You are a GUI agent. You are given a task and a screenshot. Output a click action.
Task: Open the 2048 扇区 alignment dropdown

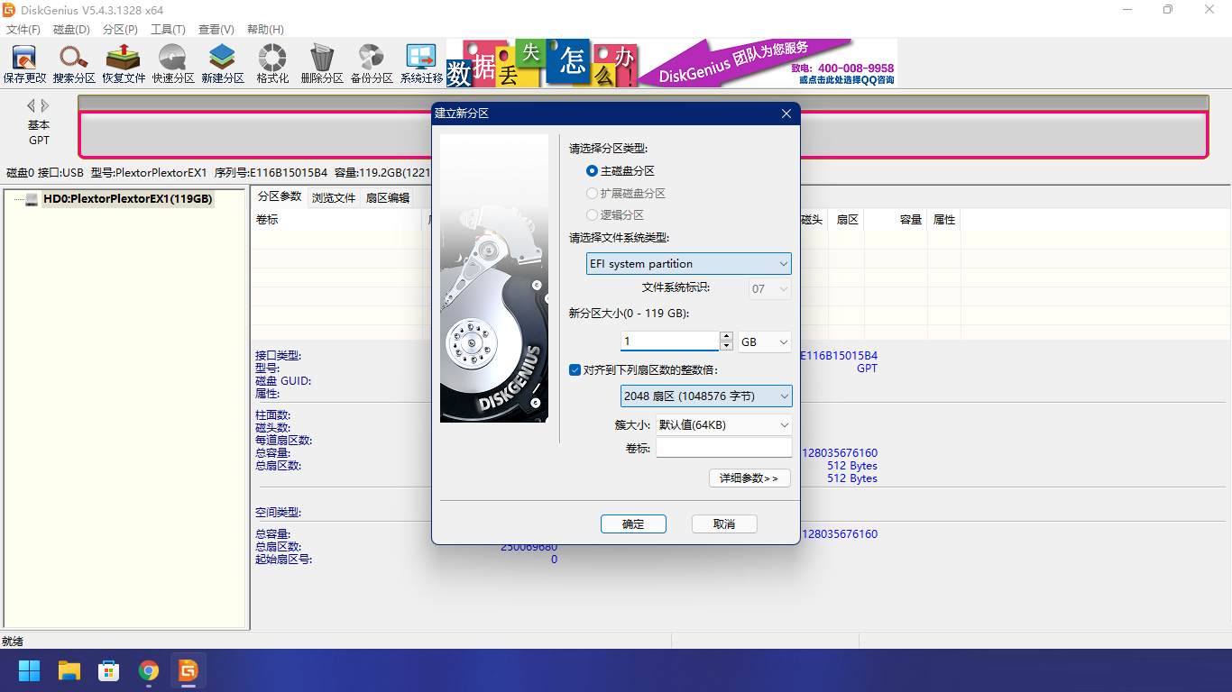point(706,396)
